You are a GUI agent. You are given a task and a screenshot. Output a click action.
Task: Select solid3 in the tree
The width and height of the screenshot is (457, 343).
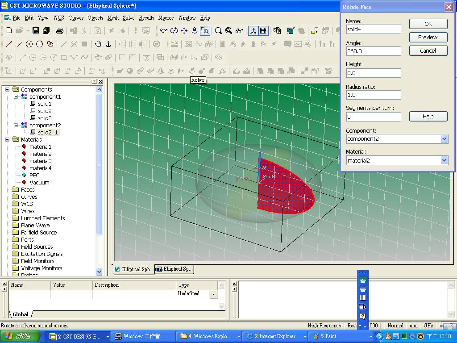tap(45, 118)
